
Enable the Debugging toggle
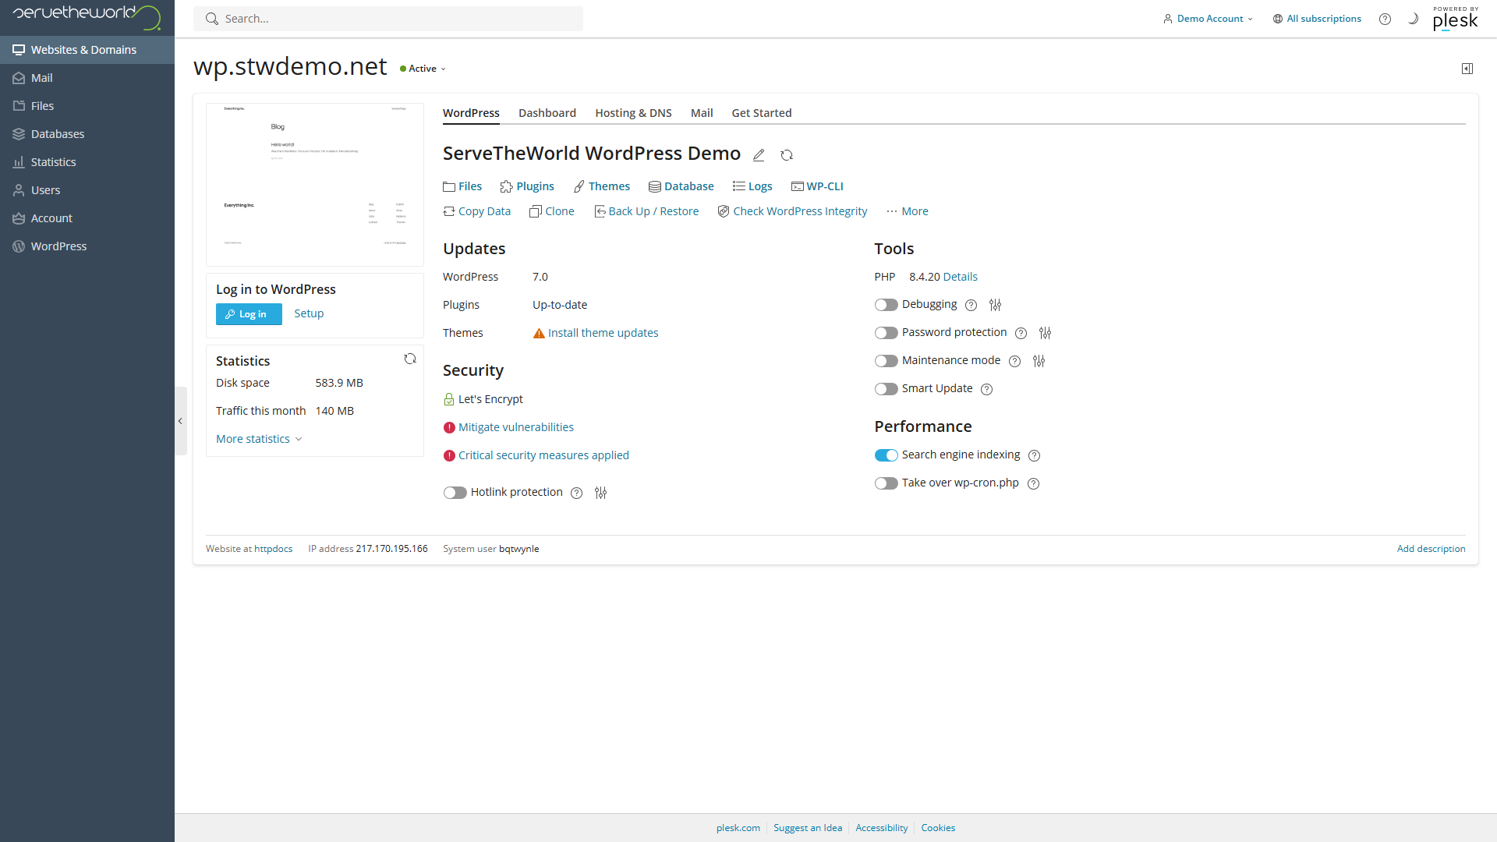[x=886, y=305]
